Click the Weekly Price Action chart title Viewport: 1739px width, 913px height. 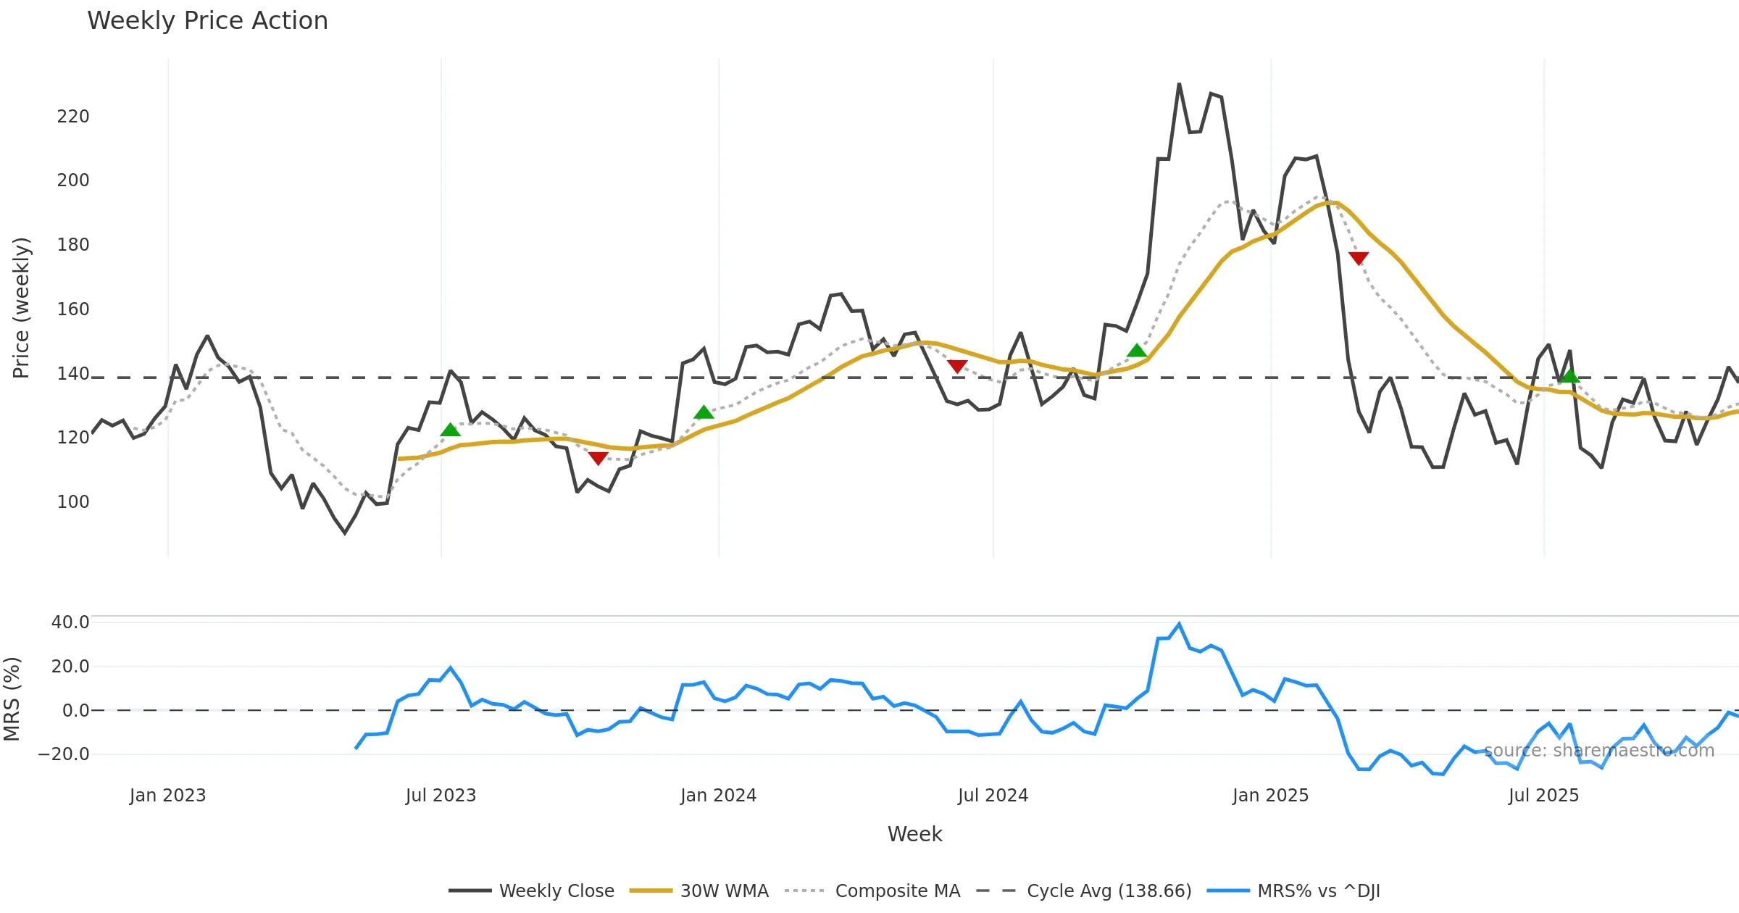coord(207,20)
